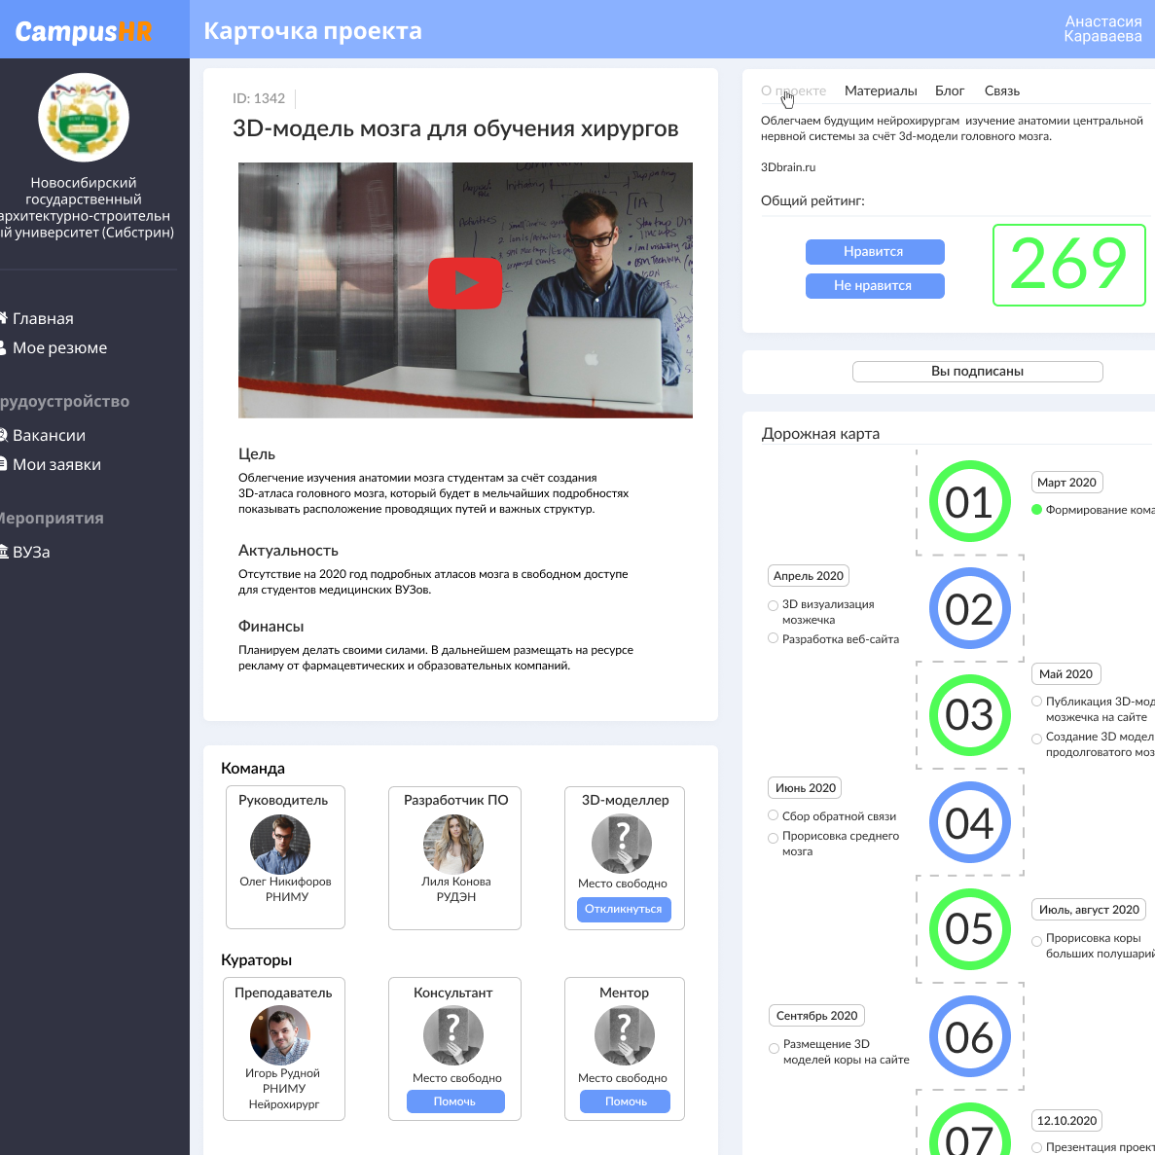Click Помочь under Консультант
The height and width of the screenshot is (1155, 1155).
click(455, 1101)
